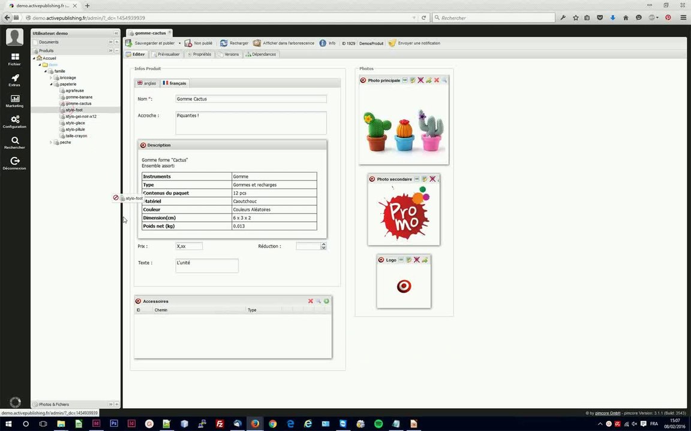
Task: Click the pimcore GmbH link
Action: (x=608, y=414)
